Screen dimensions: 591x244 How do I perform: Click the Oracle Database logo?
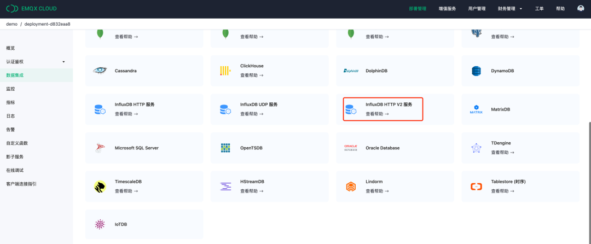tap(351, 148)
